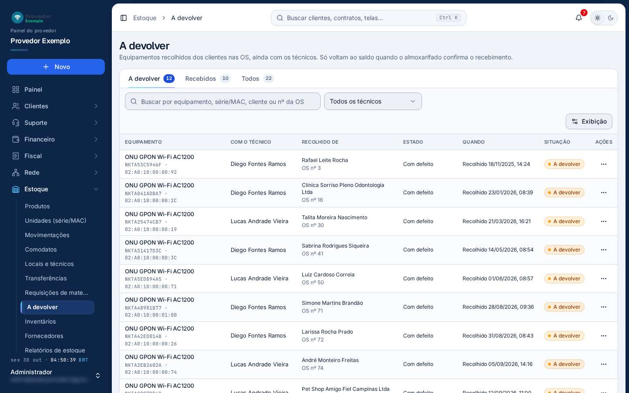629x393 pixels.
Task: Click the Clientes people icon
Action: [16, 106]
